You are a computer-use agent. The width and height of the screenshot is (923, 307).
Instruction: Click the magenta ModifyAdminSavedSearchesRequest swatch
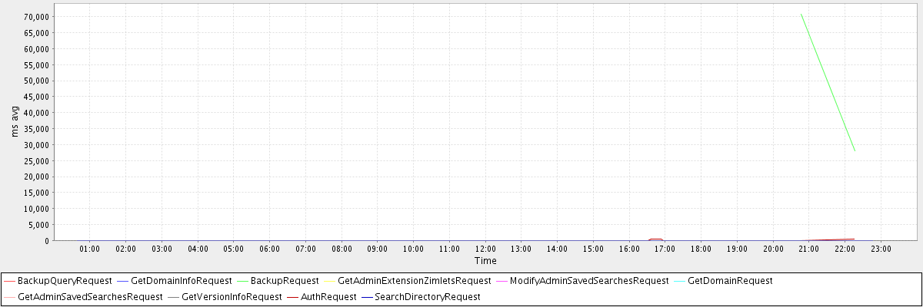(502, 281)
